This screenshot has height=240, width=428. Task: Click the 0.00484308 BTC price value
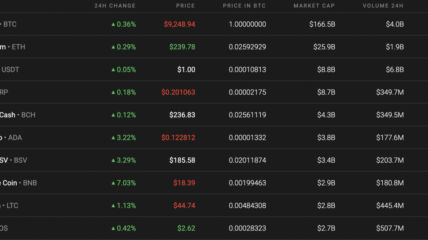(247, 206)
